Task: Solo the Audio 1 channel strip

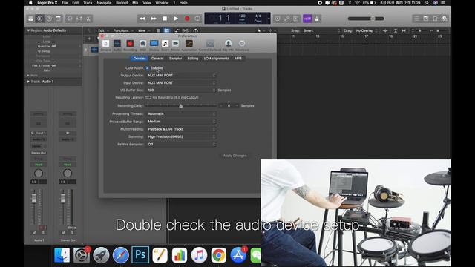Action: (x=43, y=232)
